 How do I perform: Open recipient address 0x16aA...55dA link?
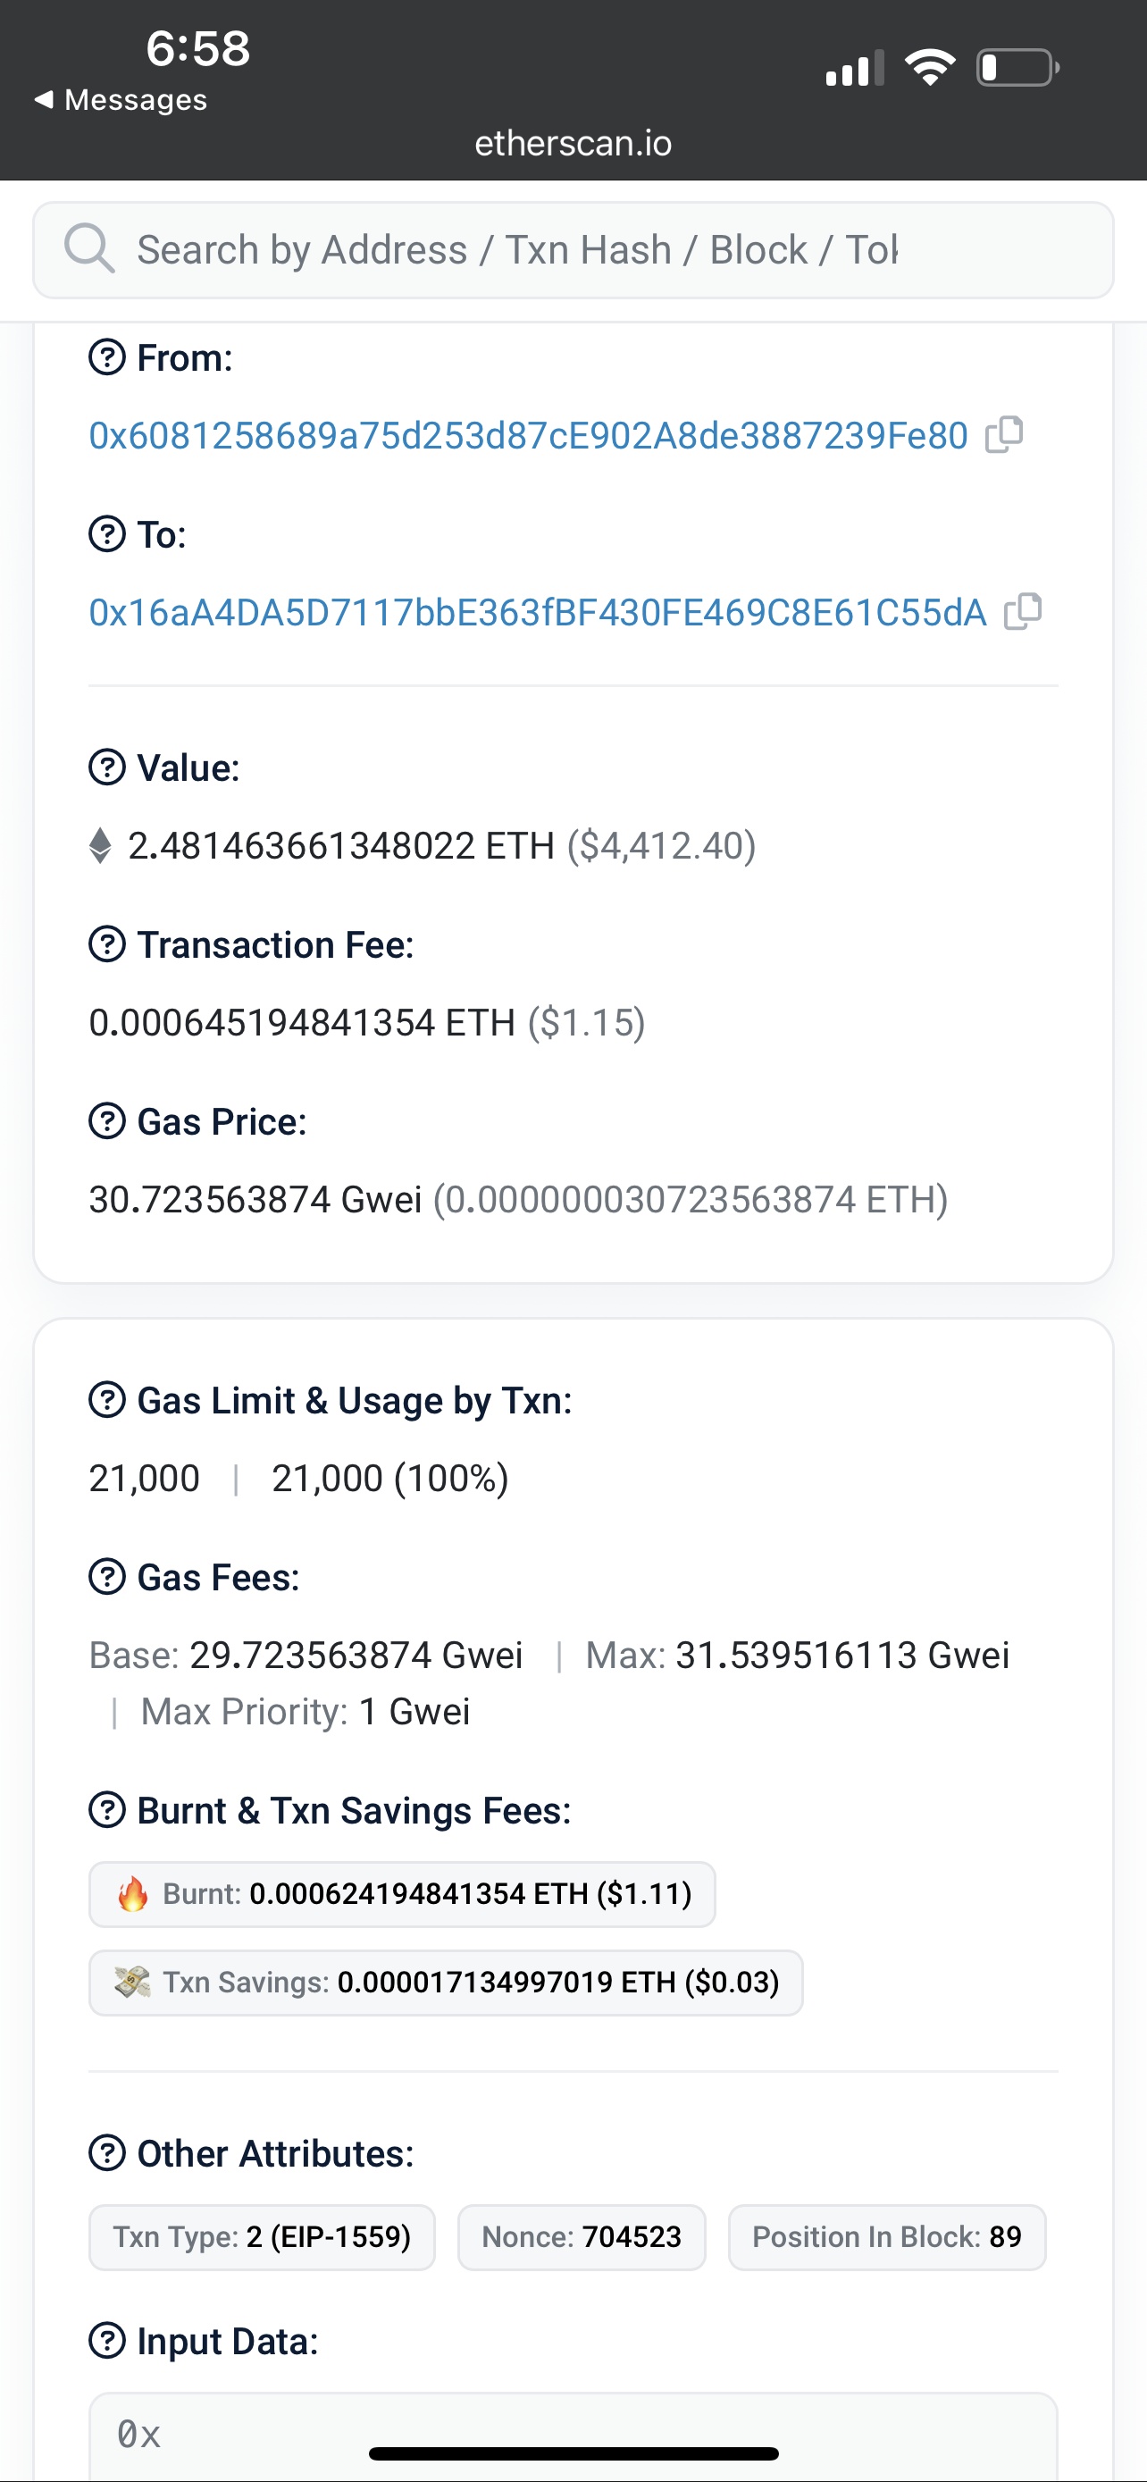click(538, 613)
